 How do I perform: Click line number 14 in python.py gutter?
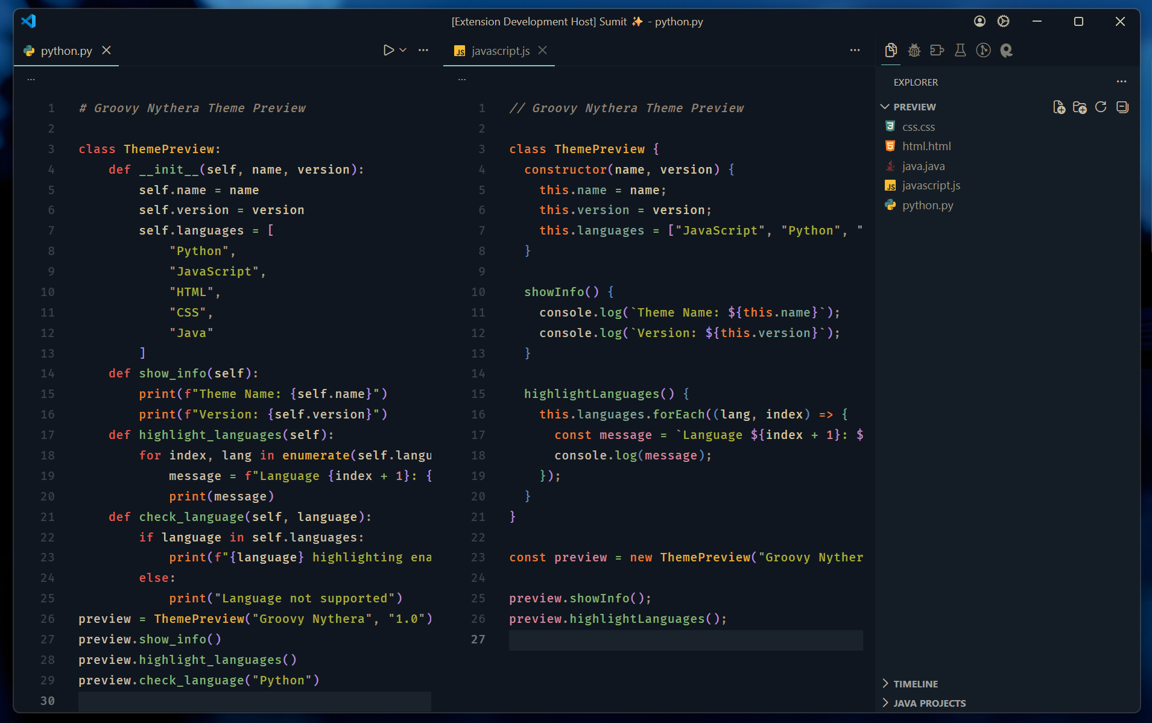[x=48, y=374]
